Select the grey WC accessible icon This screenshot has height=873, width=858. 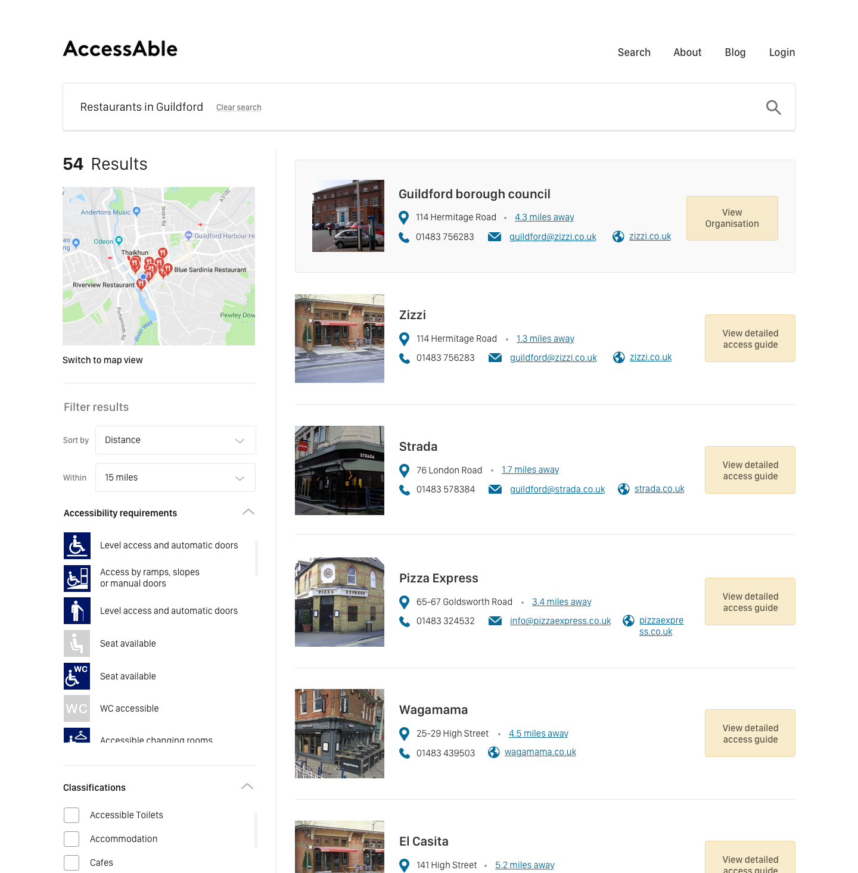[77, 709]
